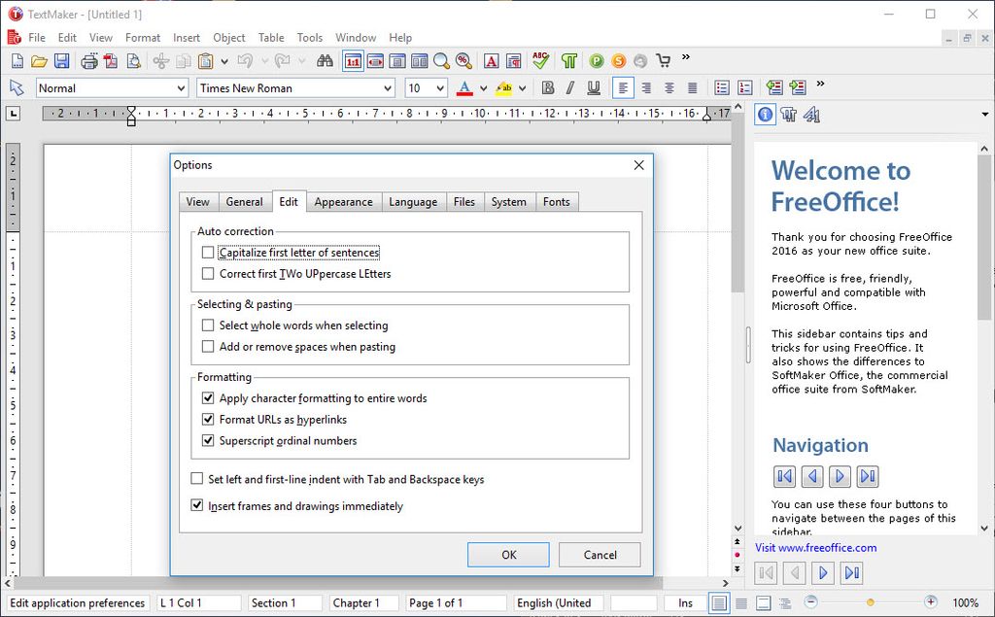Enable capitalize first letter of sentences

[208, 251]
